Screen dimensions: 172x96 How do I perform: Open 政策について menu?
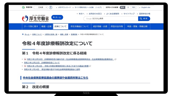60,26
